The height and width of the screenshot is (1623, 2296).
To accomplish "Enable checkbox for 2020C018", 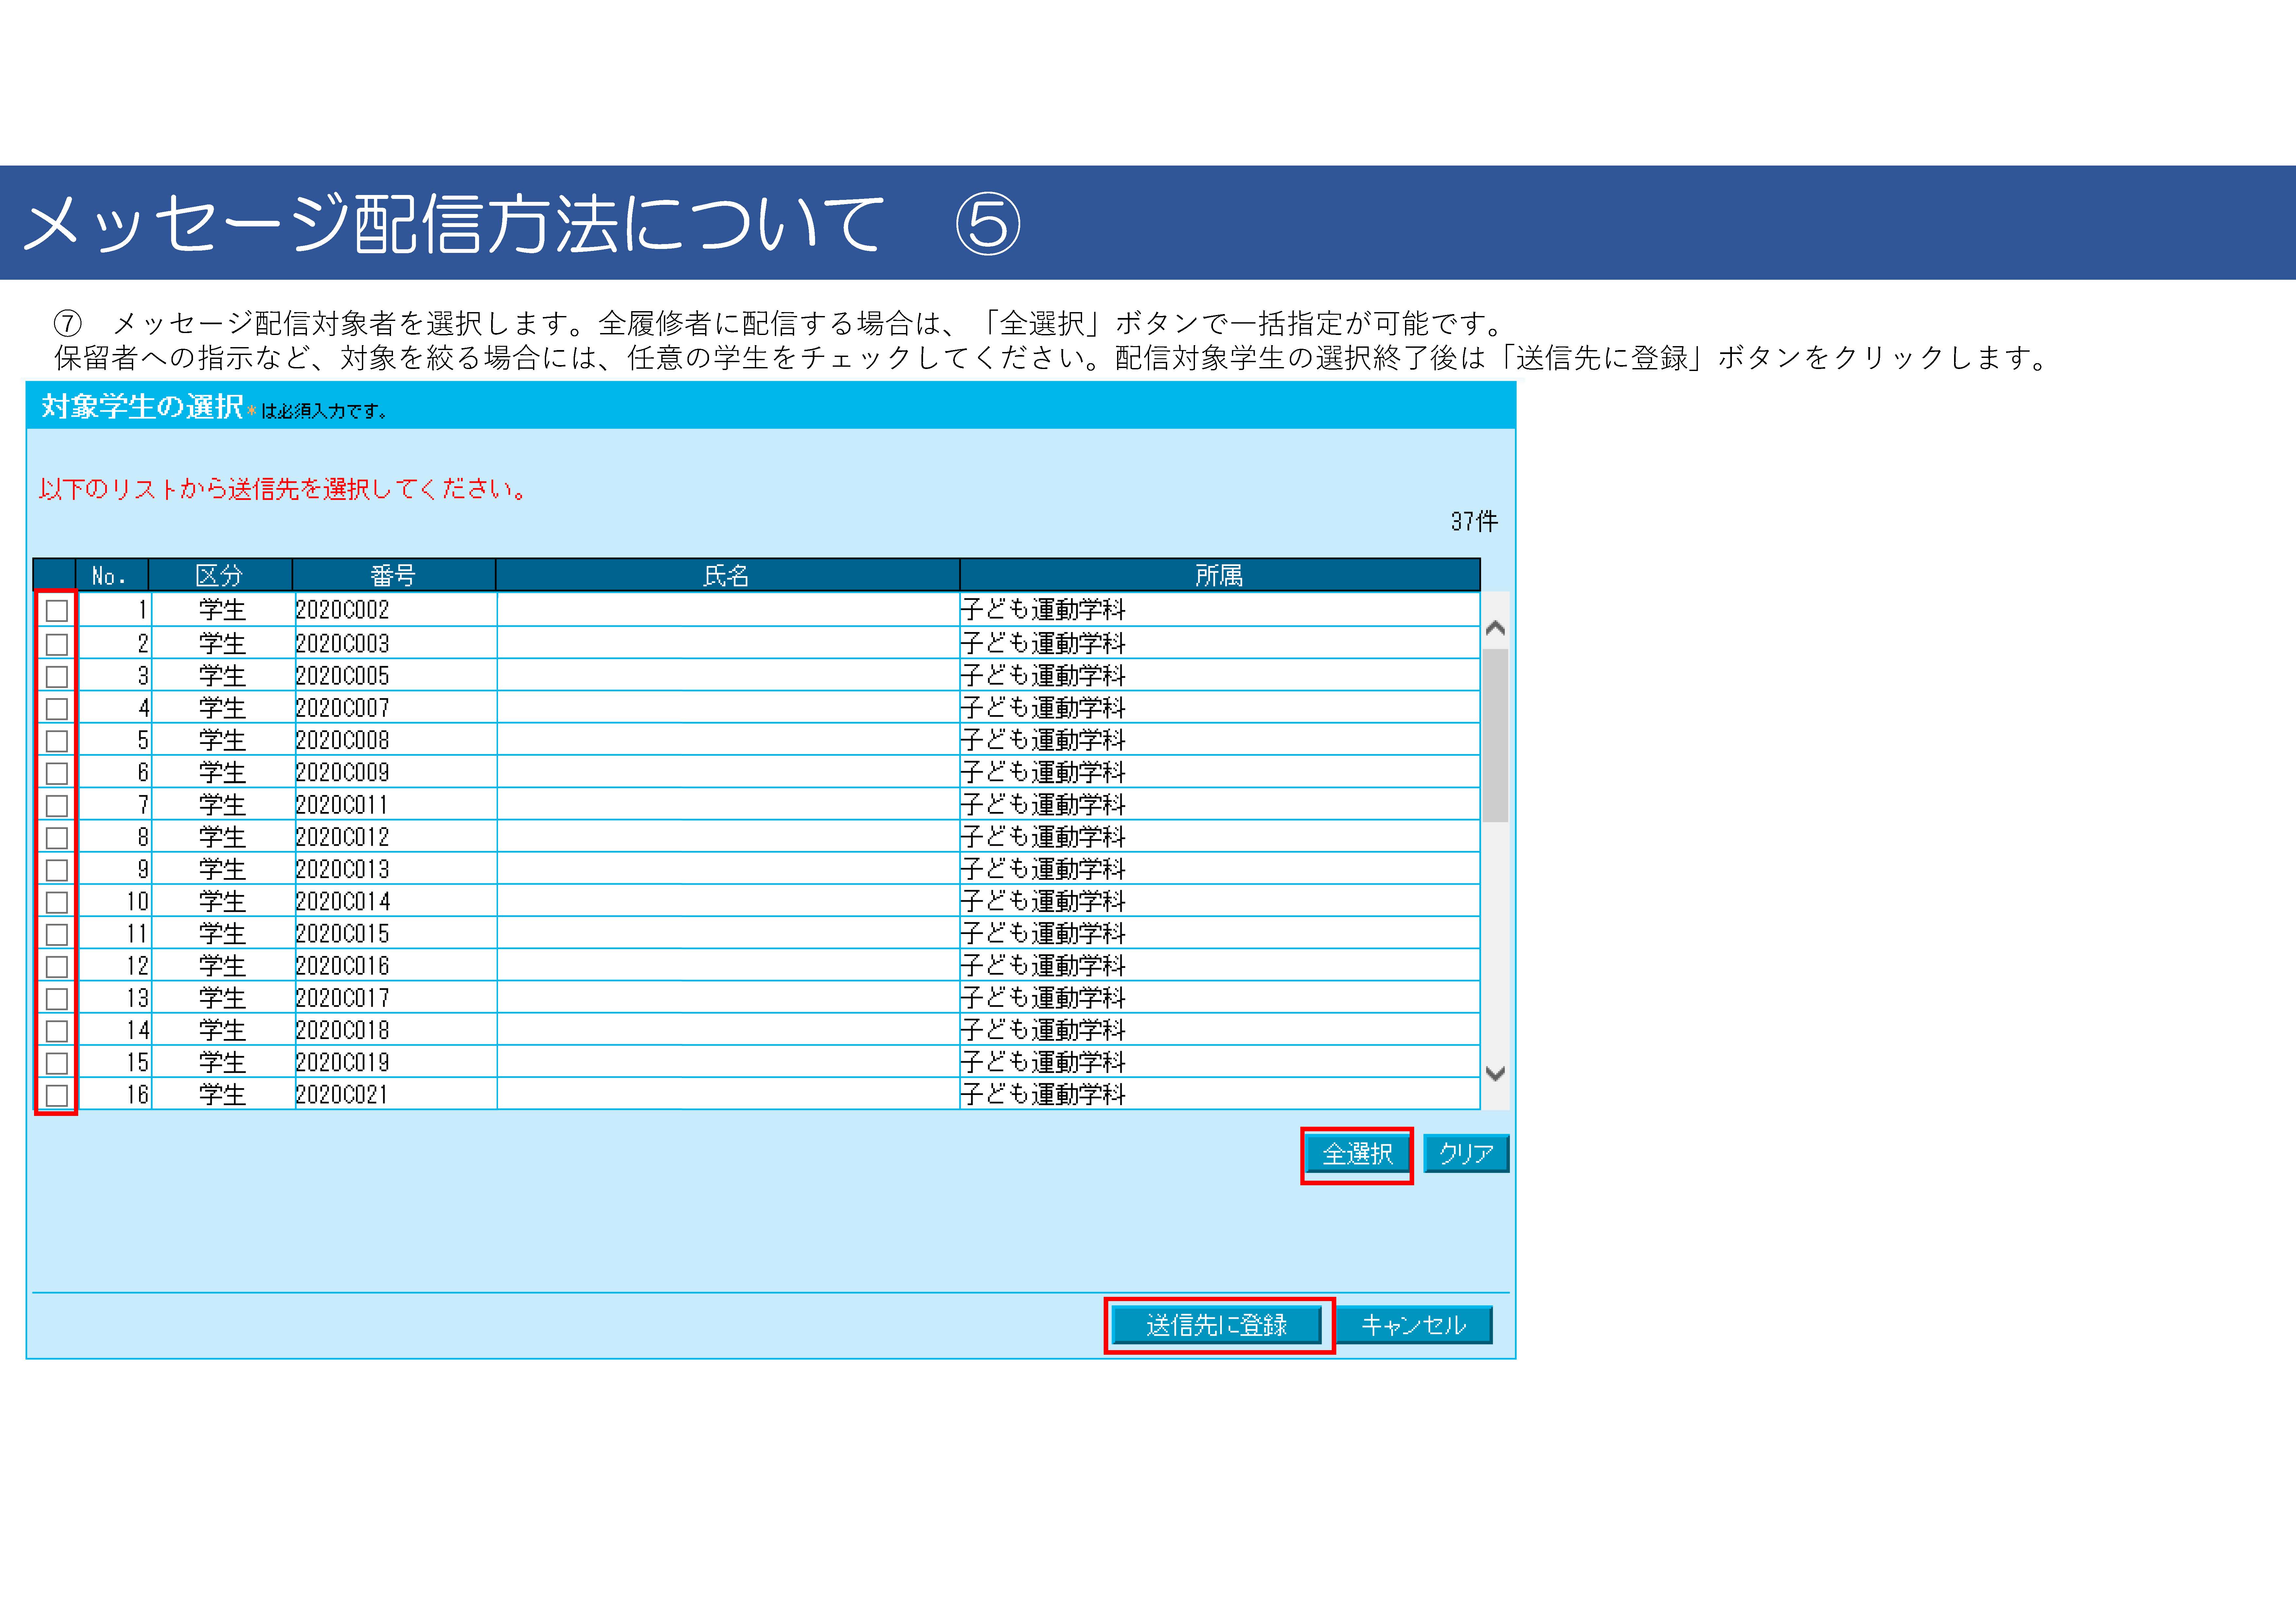I will (57, 1031).
